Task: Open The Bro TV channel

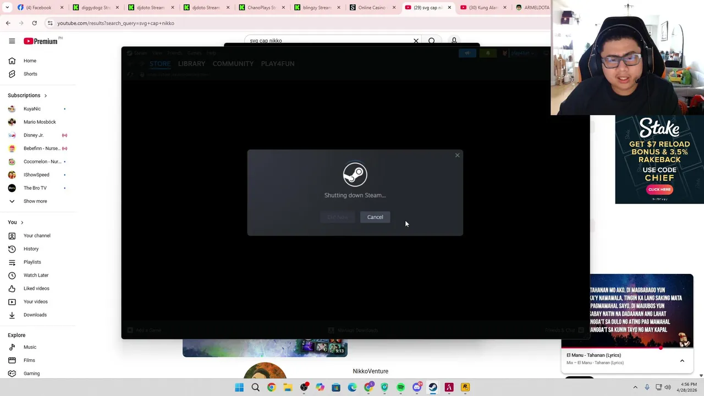Action: coord(35,188)
